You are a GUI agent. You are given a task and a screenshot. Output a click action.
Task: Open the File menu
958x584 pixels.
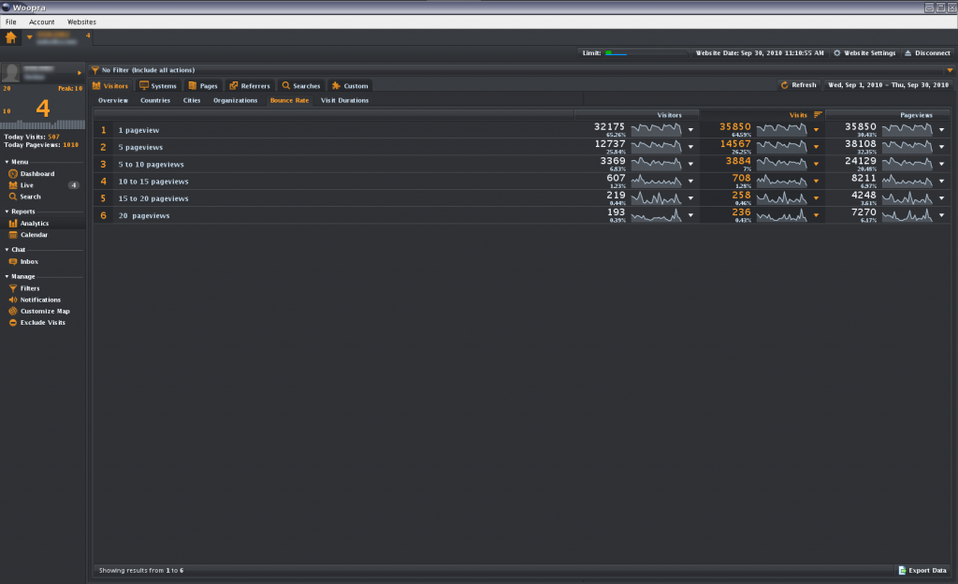(11, 22)
